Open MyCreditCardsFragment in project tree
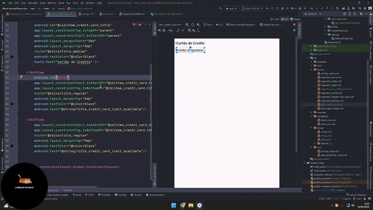This screenshot has height=210, width=373. point(345,23)
